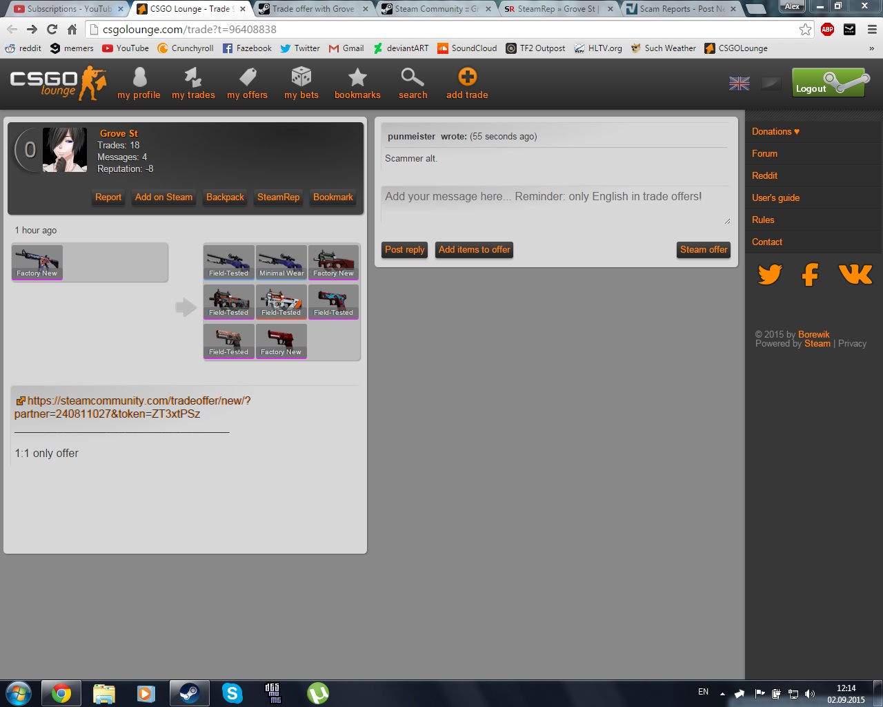Viewport: 883px width, 707px height.
Task: Bookmark this page with star icon
Action: click(805, 29)
